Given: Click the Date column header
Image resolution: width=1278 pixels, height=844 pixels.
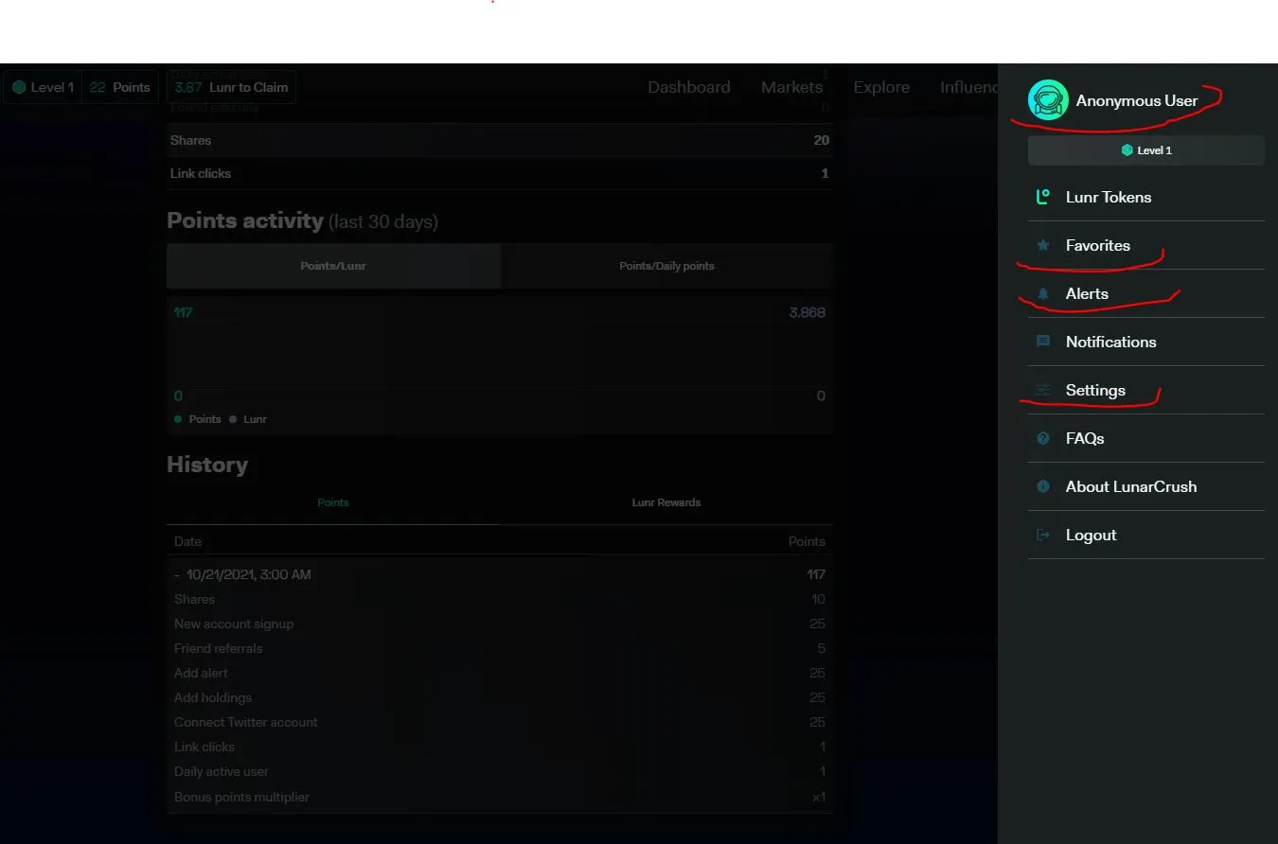Looking at the screenshot, I should (187, 541).
